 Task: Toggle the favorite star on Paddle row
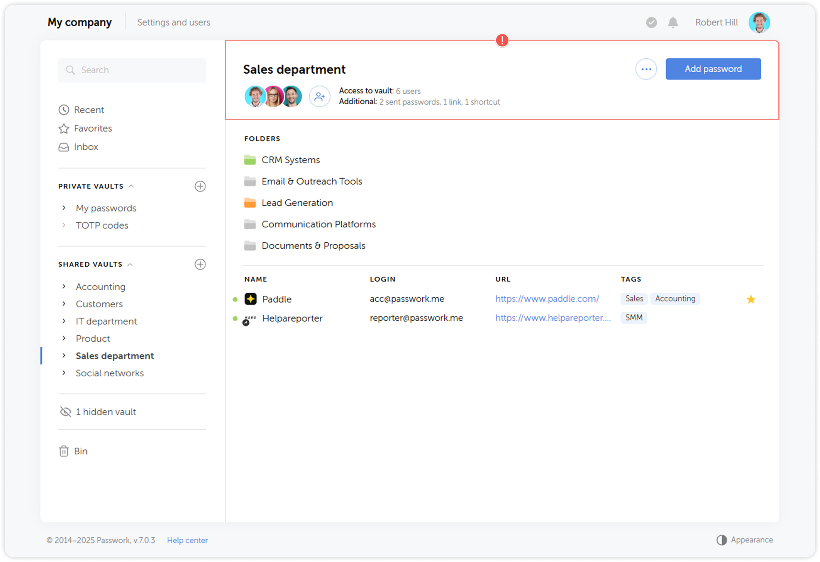click(751, 299)
